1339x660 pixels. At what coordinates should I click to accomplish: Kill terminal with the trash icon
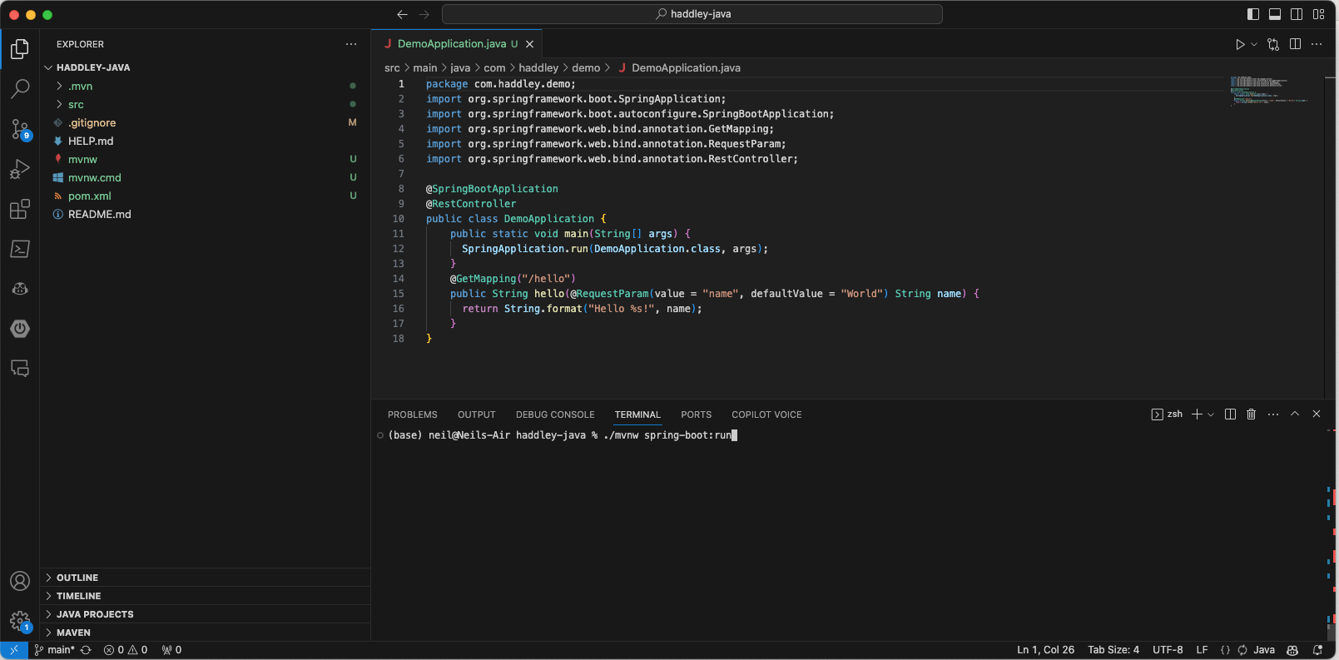1251,414
